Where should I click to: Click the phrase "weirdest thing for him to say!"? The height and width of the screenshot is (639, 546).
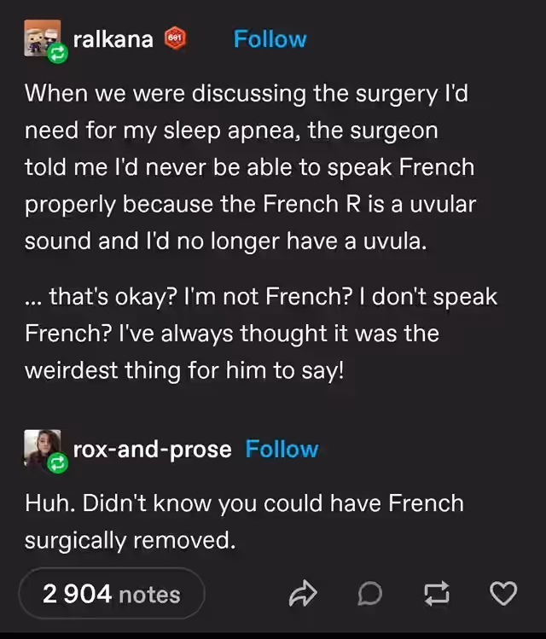pos(184,371)
